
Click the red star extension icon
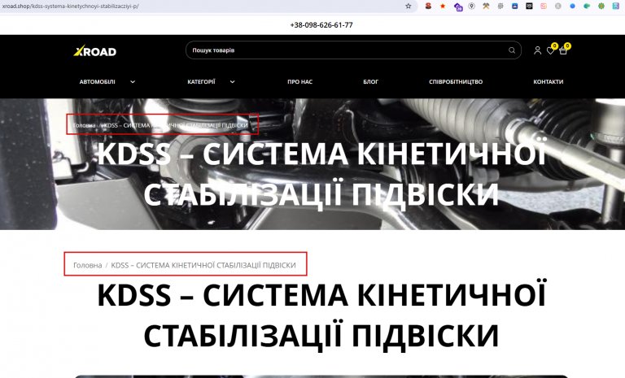pyautogui.click(x=443, y=6)
